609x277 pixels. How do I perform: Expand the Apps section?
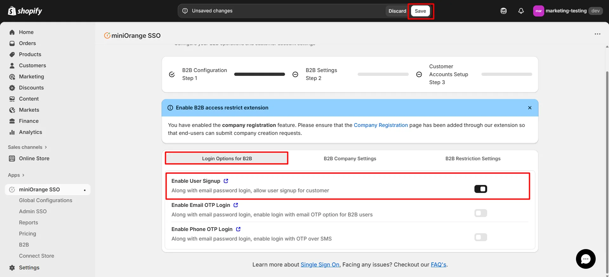tap(16, 175)
